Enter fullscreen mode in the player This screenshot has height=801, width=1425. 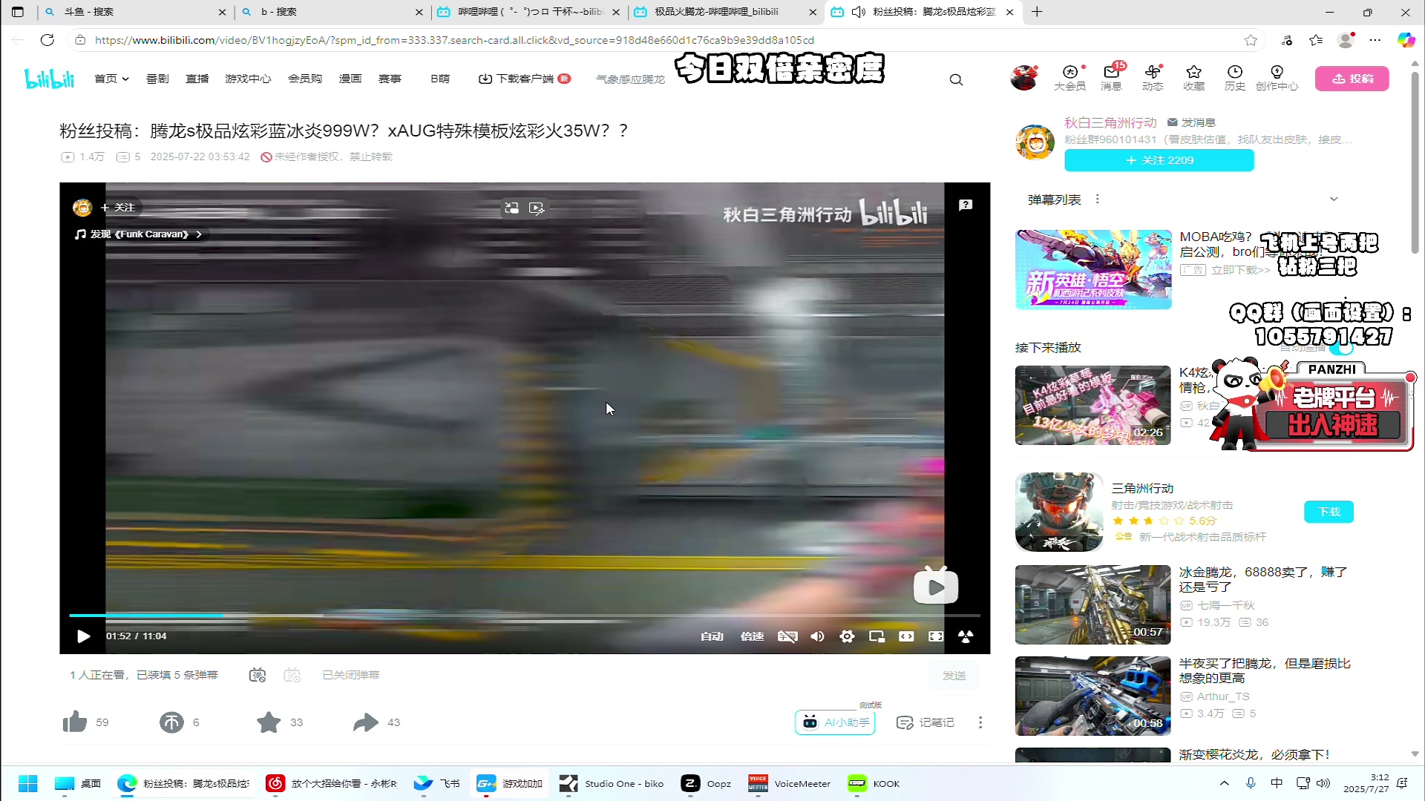point(936,636)
